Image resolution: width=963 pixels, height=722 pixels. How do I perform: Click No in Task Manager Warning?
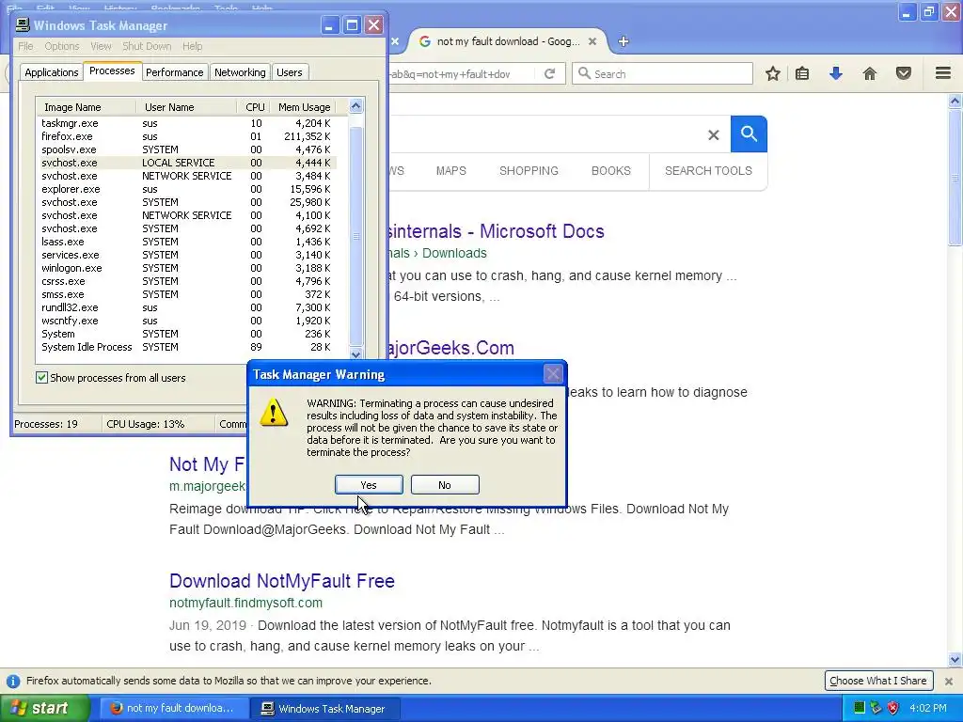point(445,484)
